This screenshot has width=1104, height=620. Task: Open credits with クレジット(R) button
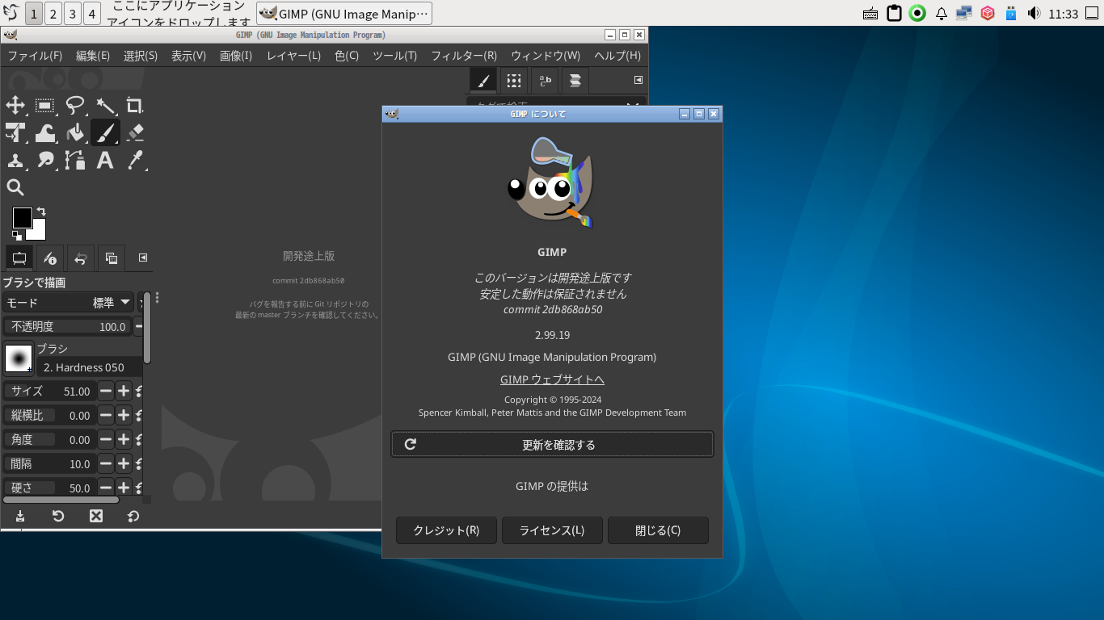click(x=446, y=530)
